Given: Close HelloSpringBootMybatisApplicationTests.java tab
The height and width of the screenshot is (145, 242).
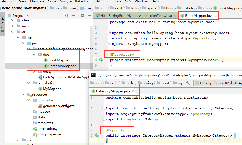Looking at the screenshot, I should [x=174, y=15].
